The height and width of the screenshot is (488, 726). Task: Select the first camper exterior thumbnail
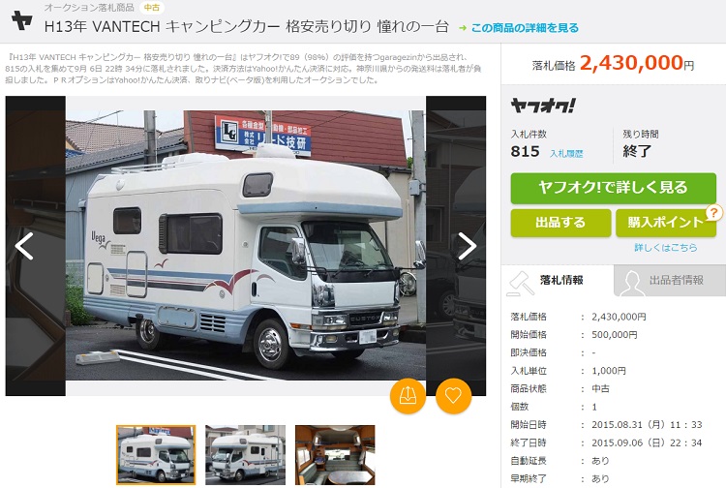156,455
